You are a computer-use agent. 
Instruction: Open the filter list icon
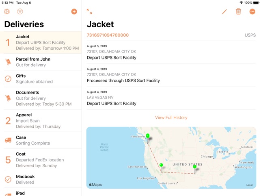point(20,11)
